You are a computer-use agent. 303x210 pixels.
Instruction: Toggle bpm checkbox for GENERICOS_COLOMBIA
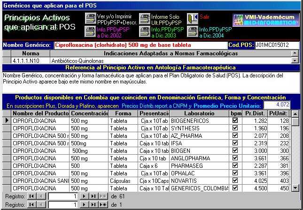coord(235,187)
